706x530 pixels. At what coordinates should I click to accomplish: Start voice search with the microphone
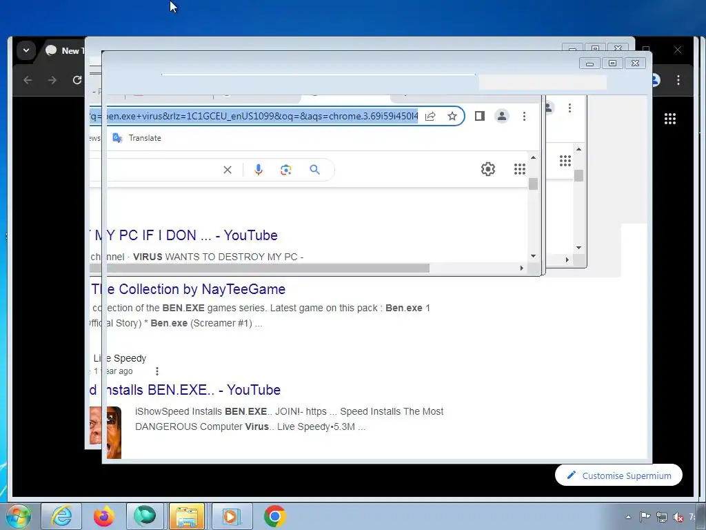tap(259, 170)
